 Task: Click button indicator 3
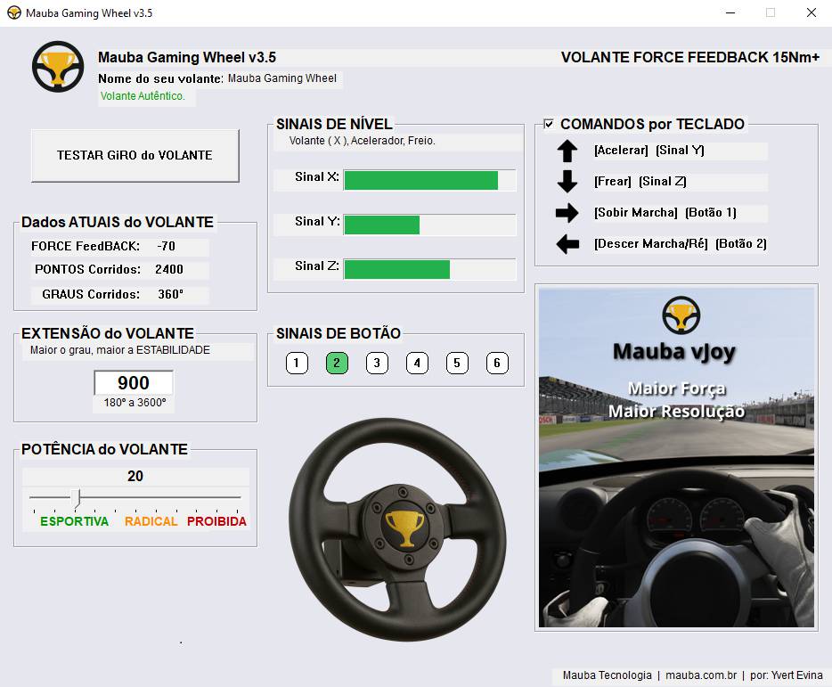[377, 364]
